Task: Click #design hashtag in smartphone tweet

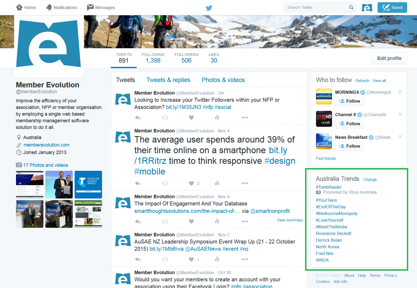Action: (280, 161)
